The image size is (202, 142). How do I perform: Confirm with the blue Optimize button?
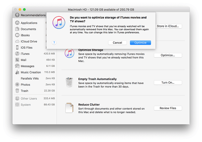[x=140, y=43]
